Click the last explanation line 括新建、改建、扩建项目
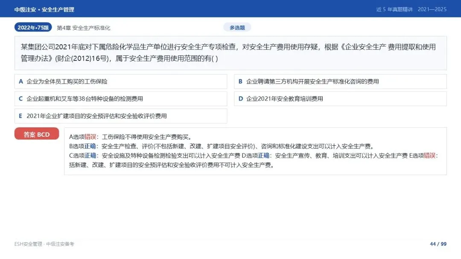Viewport: 461px width, 259px height. (172, 165)
